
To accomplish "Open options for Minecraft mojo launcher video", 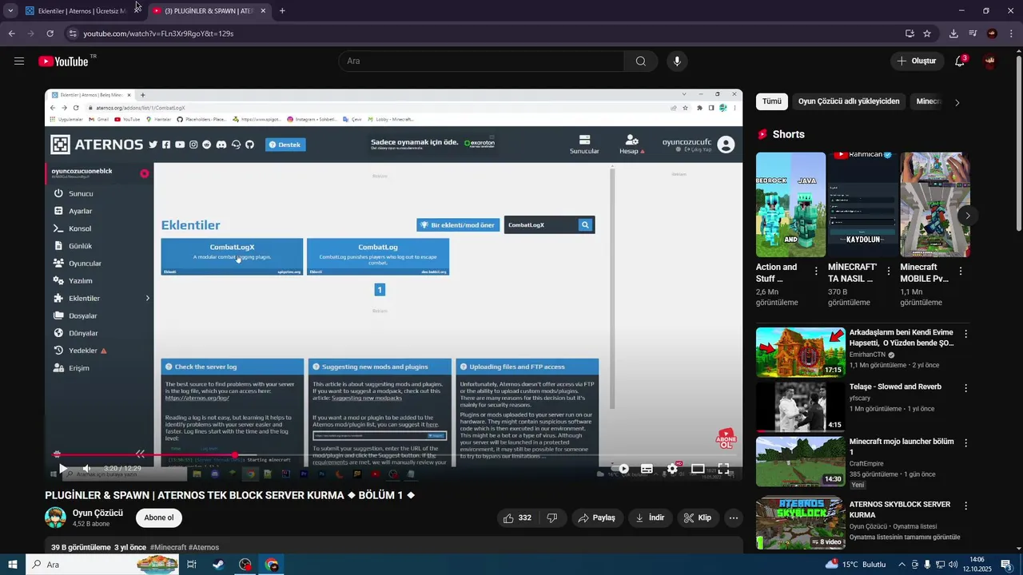I will (x=965, y=442).
